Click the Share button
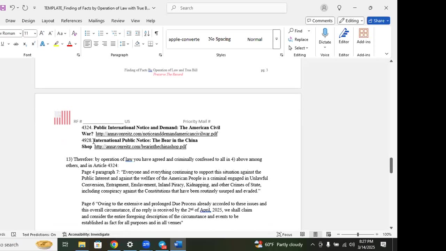 [x=378, y=21]
